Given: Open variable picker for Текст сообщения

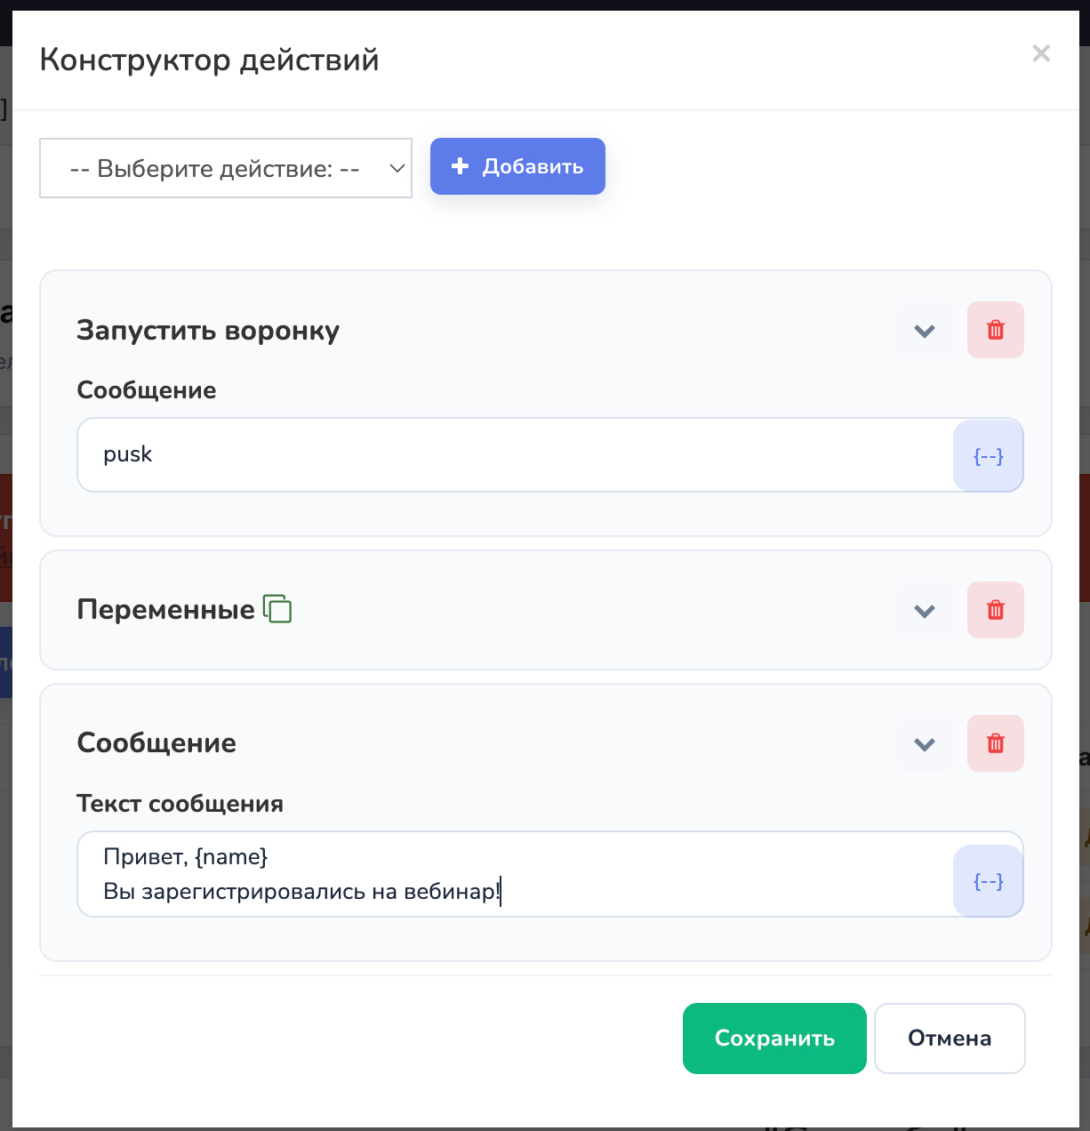Looking at the screenshot, I should coord(989,880).
